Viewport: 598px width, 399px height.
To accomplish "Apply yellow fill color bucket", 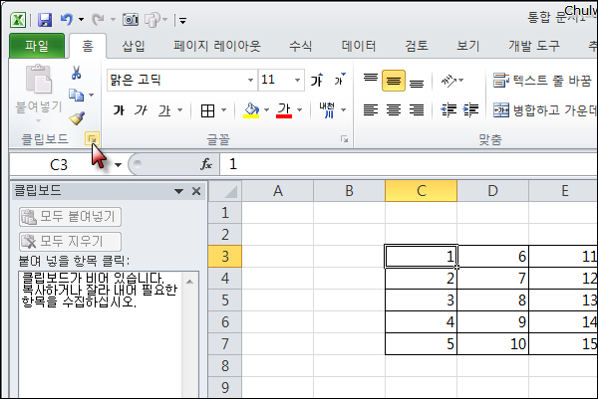I will [x=251, y=110].
